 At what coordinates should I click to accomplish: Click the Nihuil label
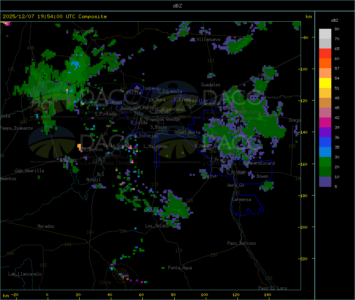click(x=93, y=180)
